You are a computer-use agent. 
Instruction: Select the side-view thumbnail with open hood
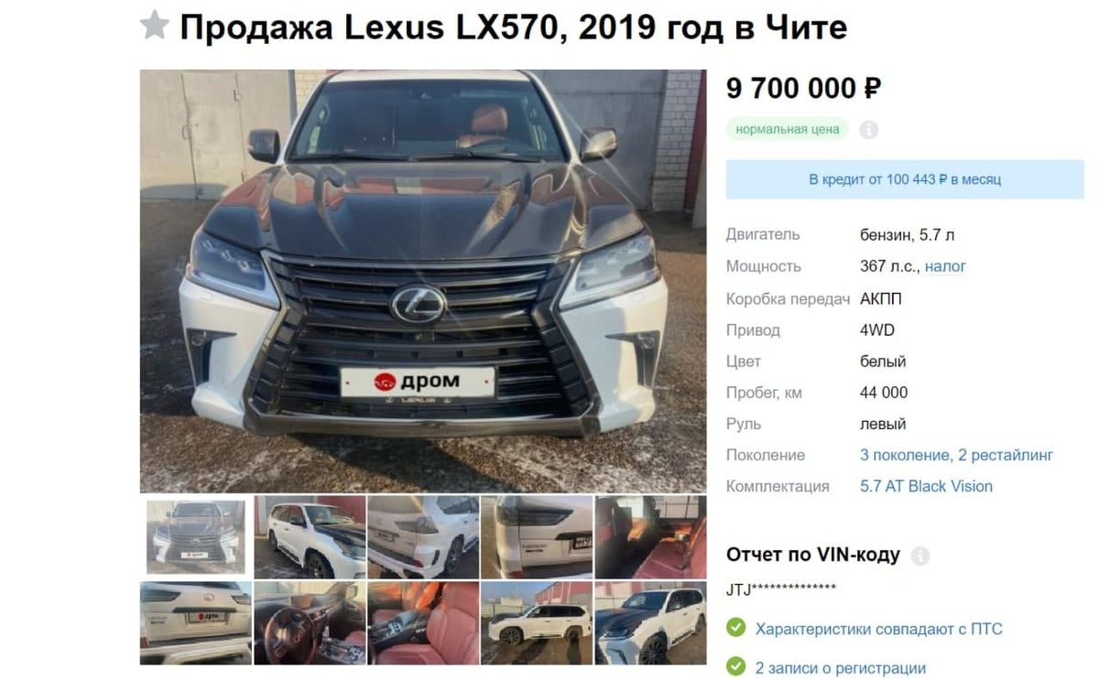pyautogui.click(x=310, y=537)
